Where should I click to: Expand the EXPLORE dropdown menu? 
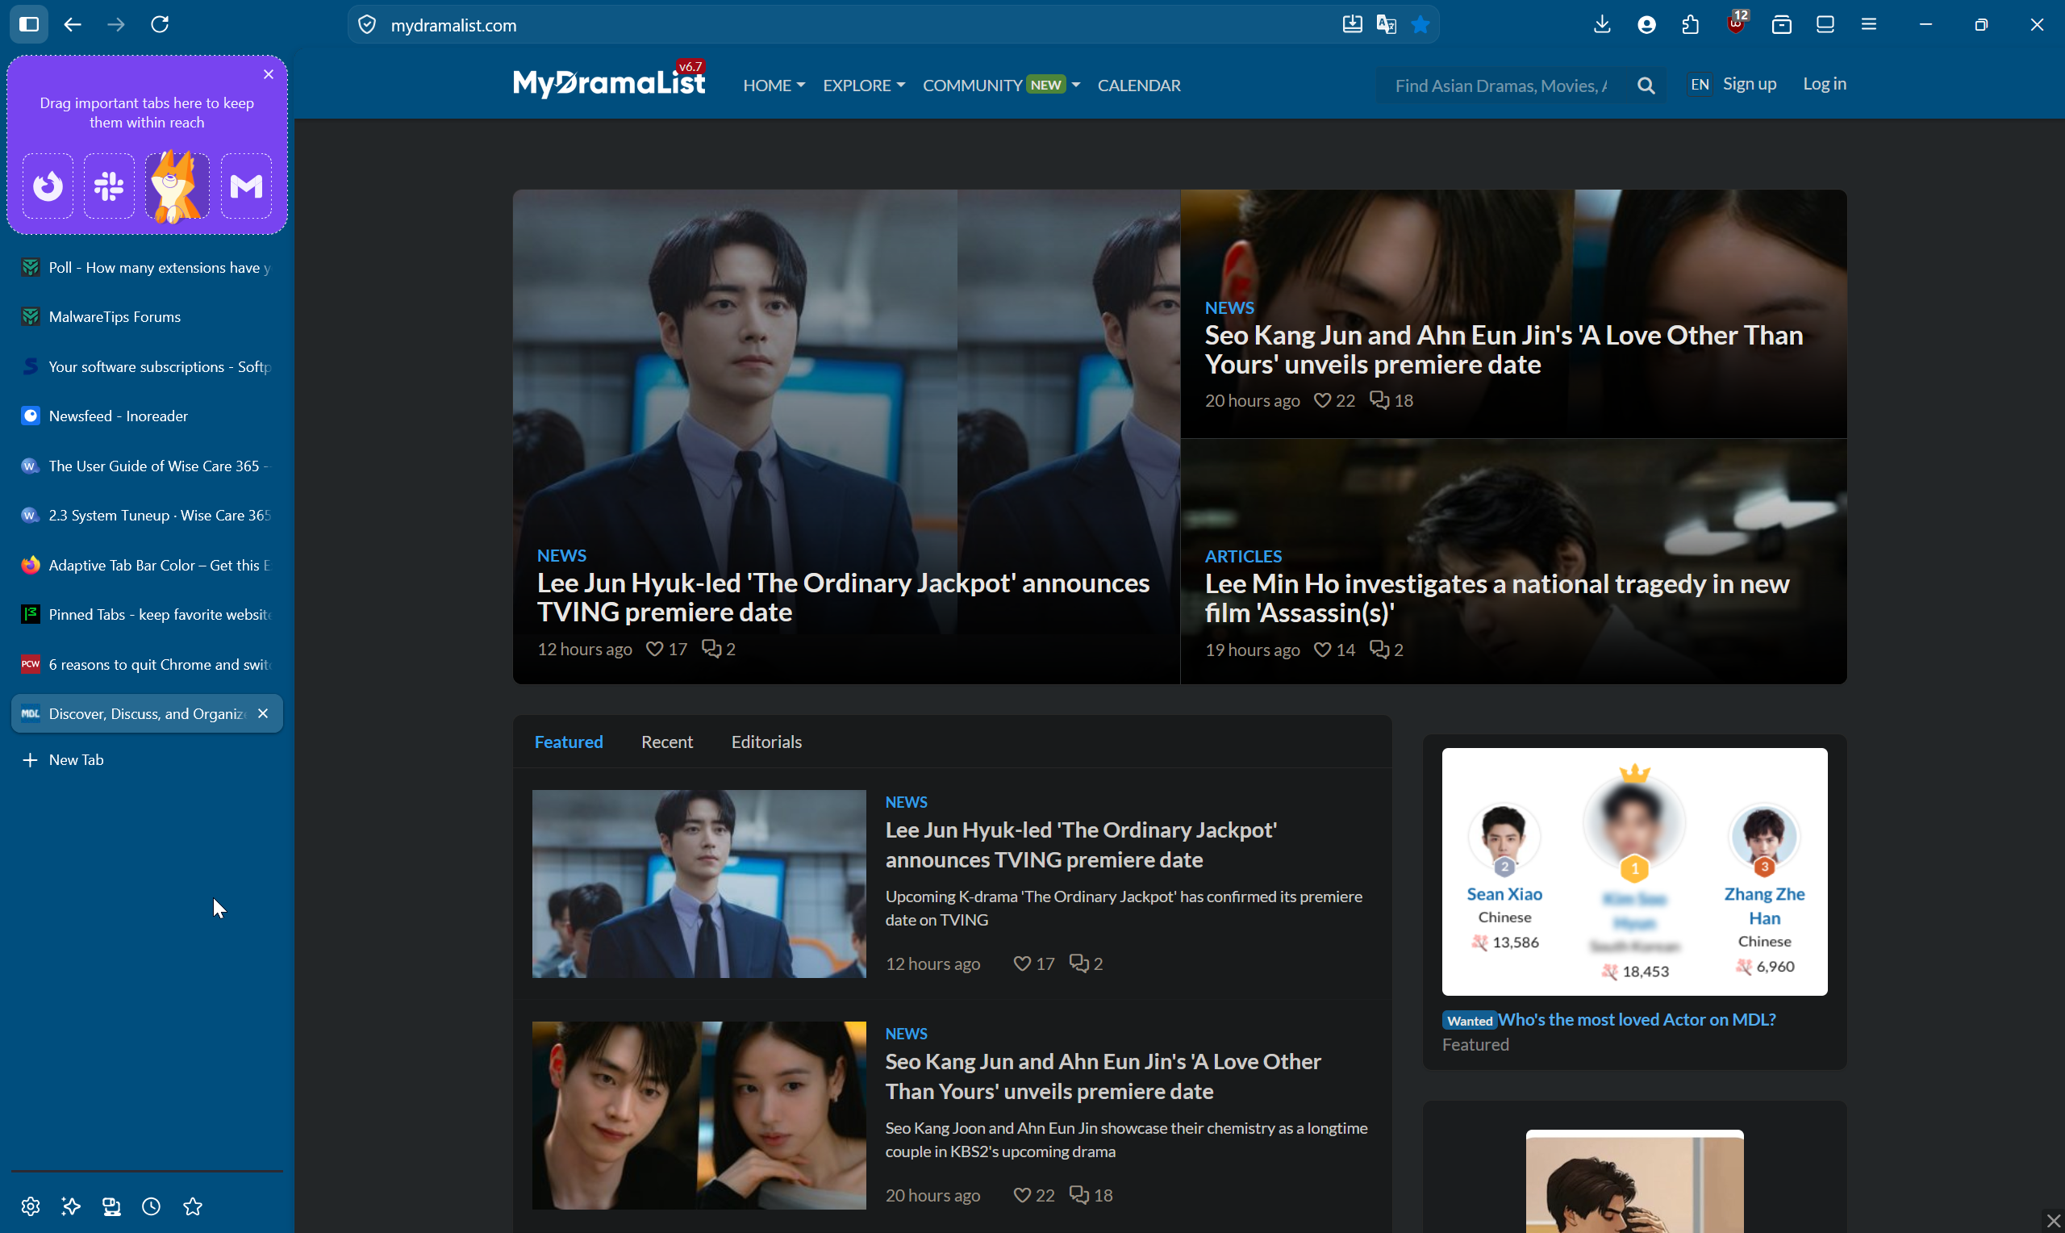click(x=864, y=86)
